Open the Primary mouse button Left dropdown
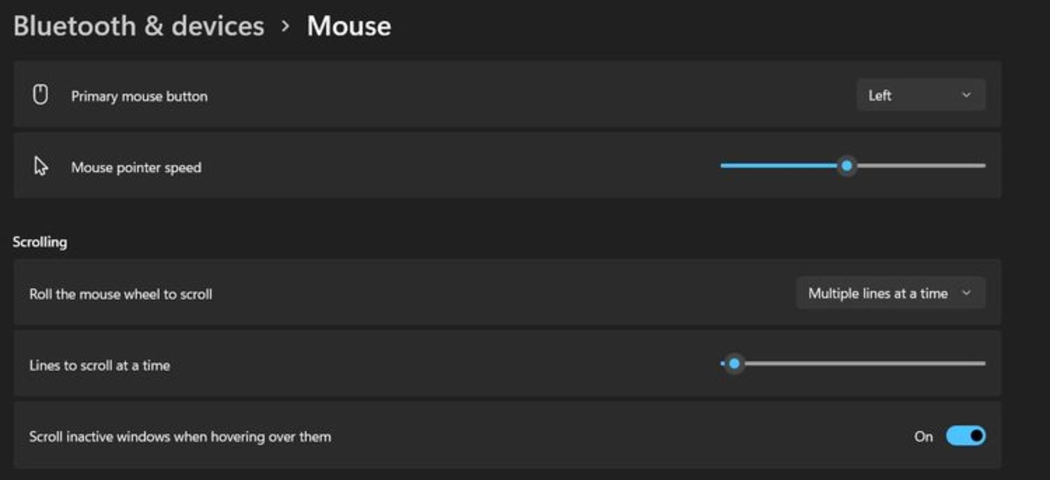The height and width of the screenshot is (480, 1050). click(x=921, y=95)
